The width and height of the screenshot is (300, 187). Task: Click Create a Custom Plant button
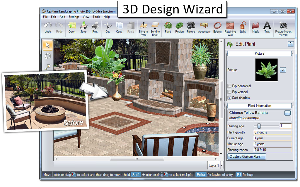click(246, 157)
